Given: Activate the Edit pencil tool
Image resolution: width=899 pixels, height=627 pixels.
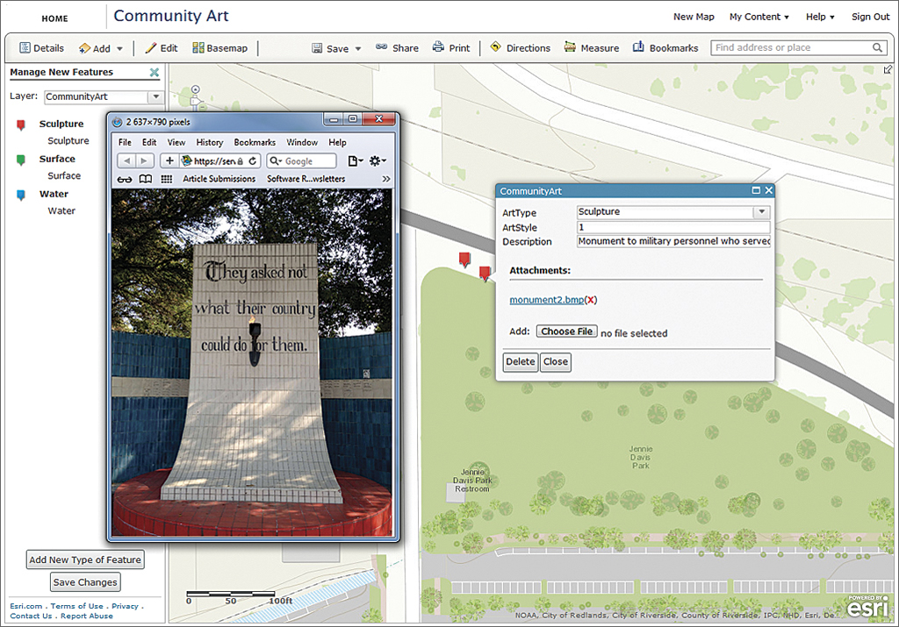Looking at the screenshot, I should 162,48.
